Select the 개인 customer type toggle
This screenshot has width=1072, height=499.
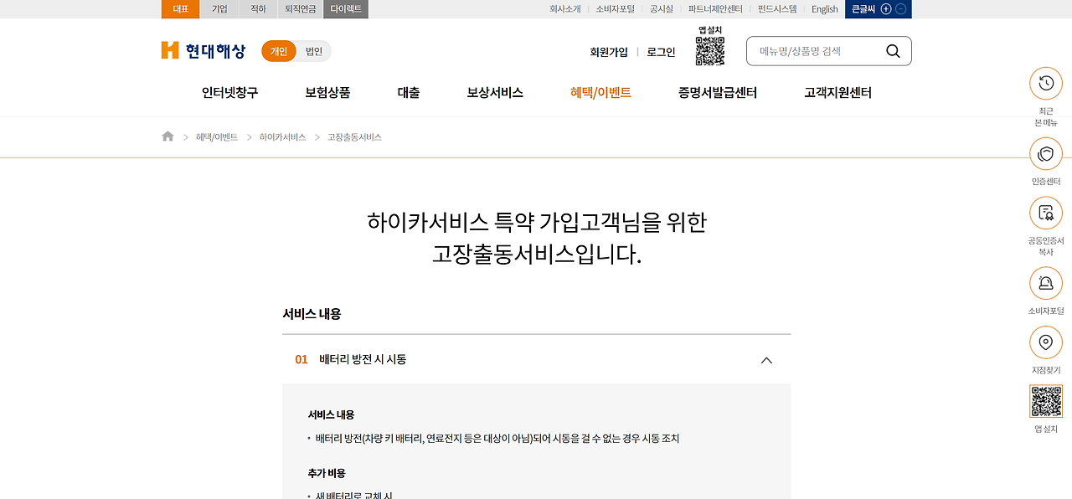pyautogui.click(x=279, y=51)
